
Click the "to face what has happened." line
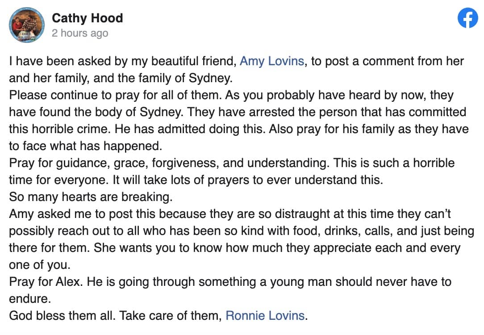[x=85, y=146]
